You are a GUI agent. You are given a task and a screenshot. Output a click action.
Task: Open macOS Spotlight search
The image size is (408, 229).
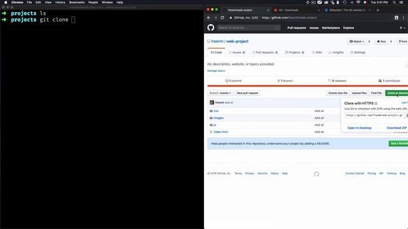(394, 3)
